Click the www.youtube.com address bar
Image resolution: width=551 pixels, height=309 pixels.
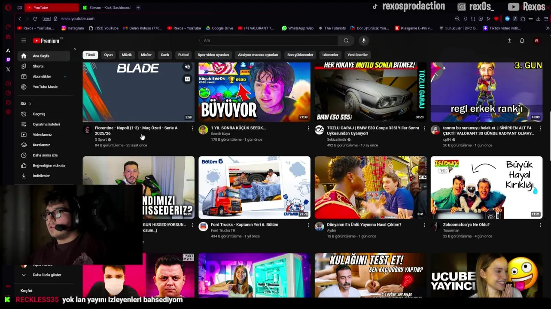click(78, 18)
